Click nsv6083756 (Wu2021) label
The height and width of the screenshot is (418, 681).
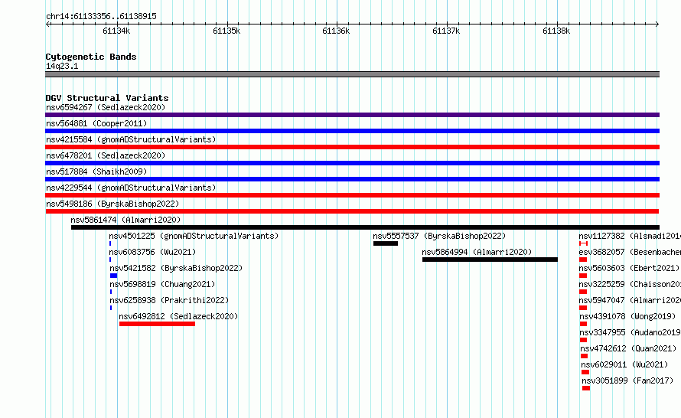(x=152, y=252)
